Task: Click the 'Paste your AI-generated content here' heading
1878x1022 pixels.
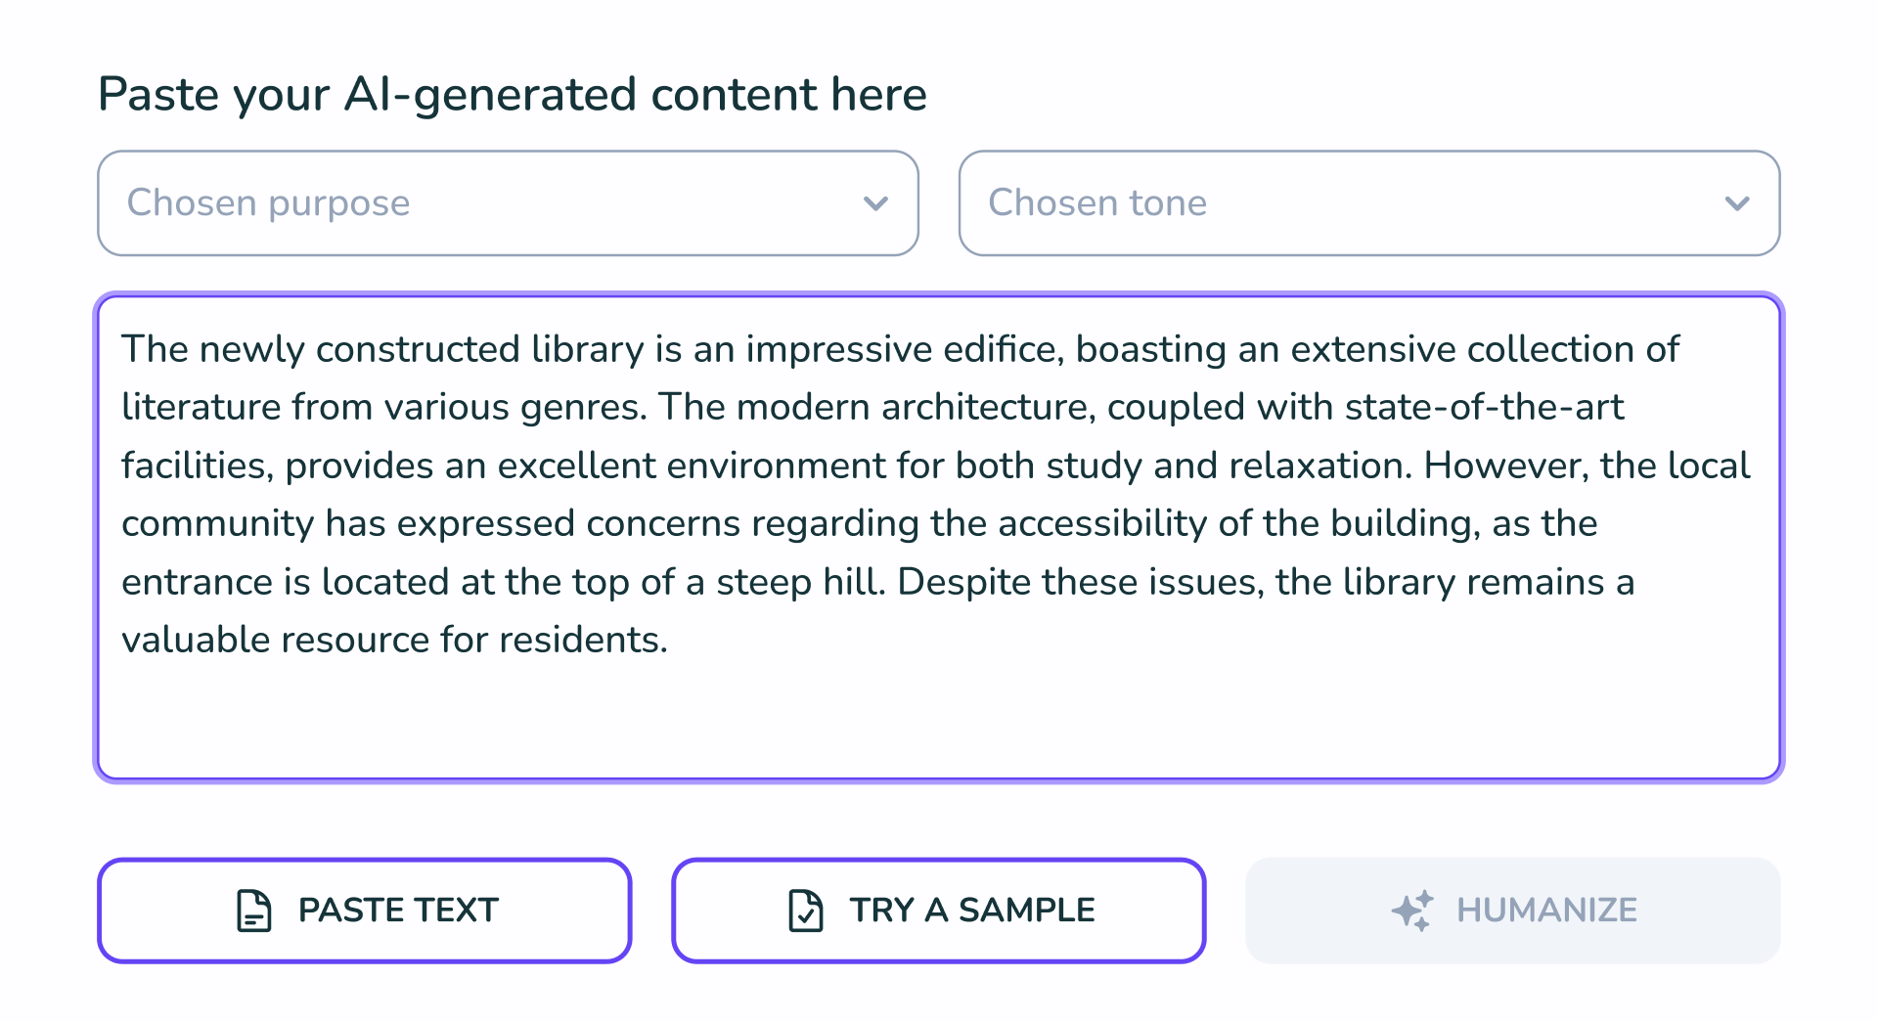Action: tap(513, 95)
